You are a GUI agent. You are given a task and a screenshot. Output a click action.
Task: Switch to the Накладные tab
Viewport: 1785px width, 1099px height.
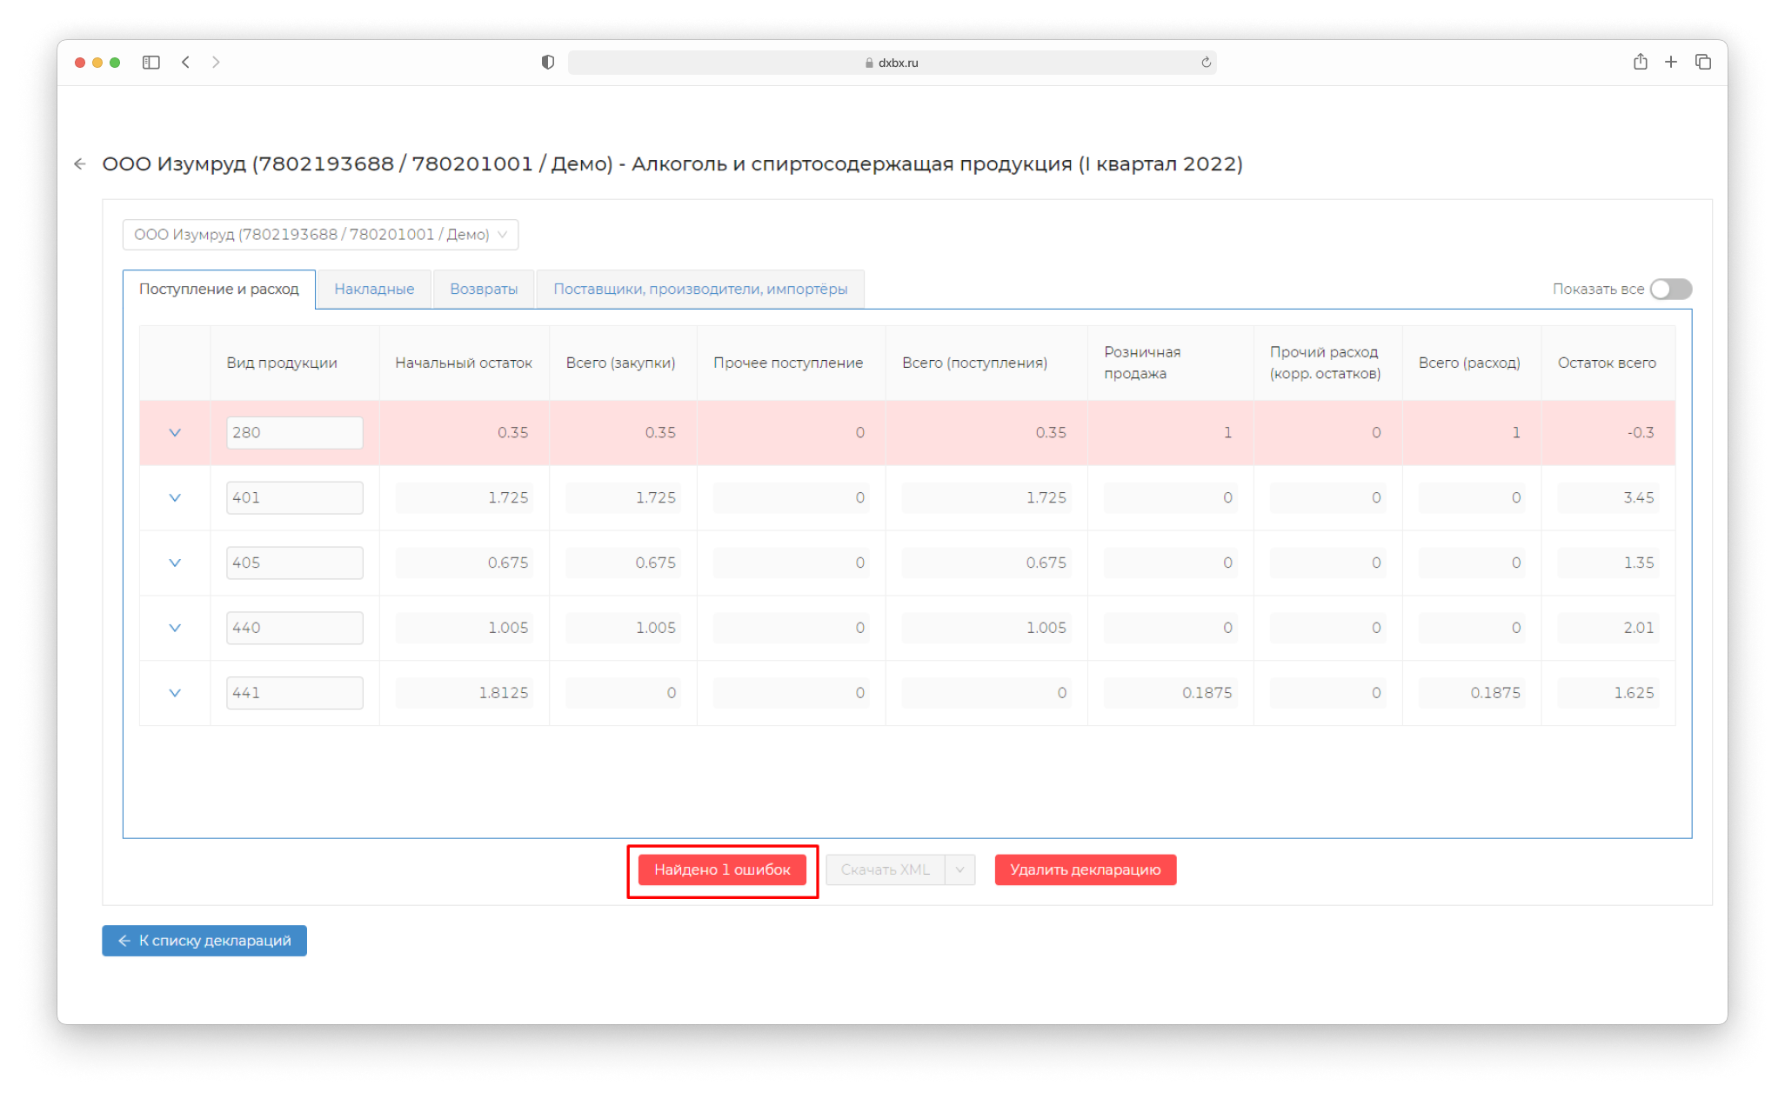pyautogui.click(x=374, y=289)
